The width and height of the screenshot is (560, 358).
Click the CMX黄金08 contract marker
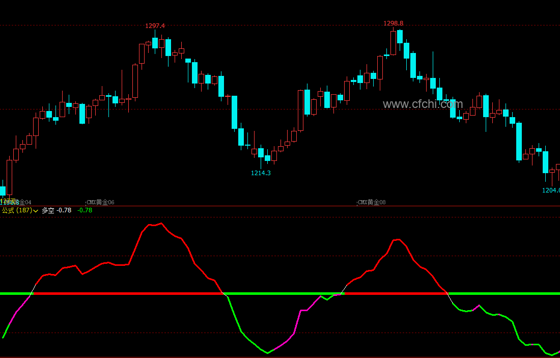click(x=372, y=202)
